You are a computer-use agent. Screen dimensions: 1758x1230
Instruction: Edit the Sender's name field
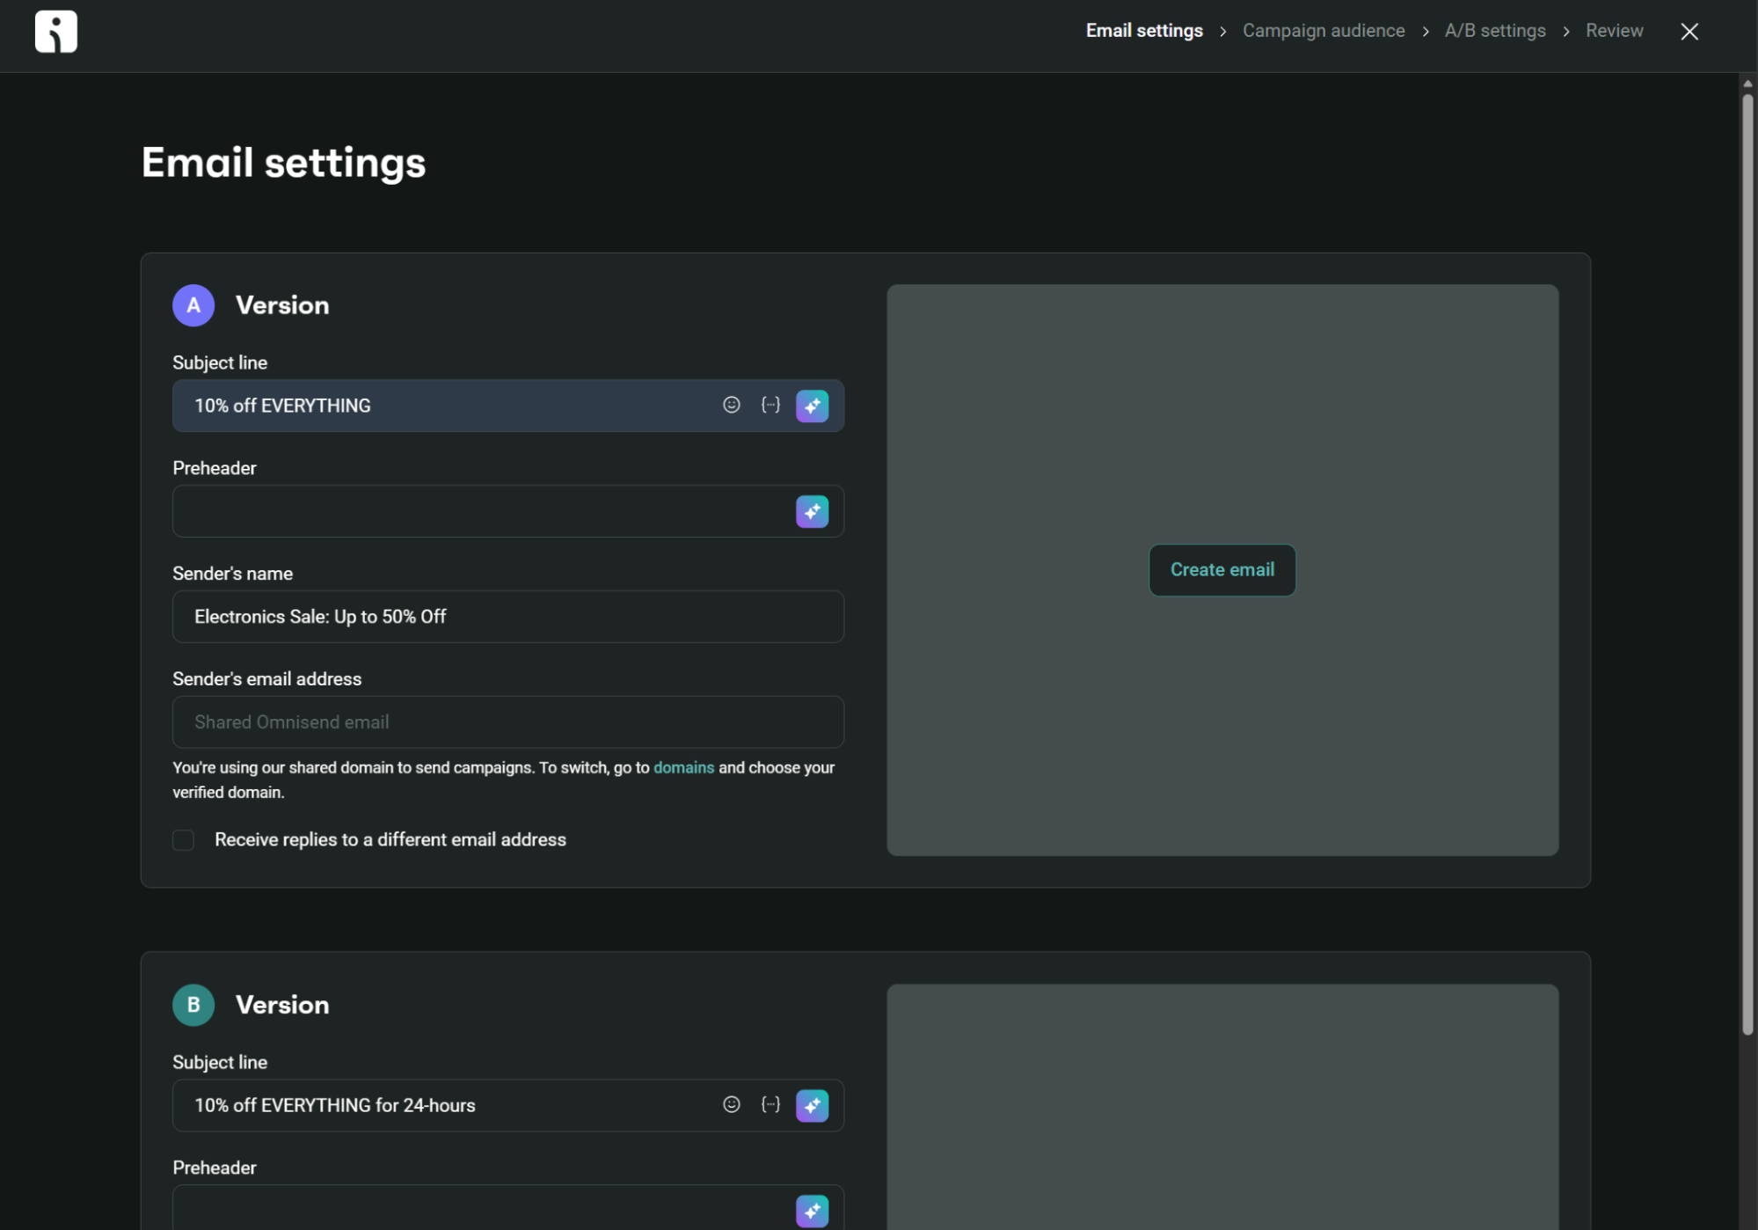508,617
